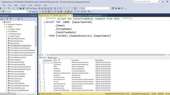
Task: Open the Object Explorer window position menu
Action: 31,16
